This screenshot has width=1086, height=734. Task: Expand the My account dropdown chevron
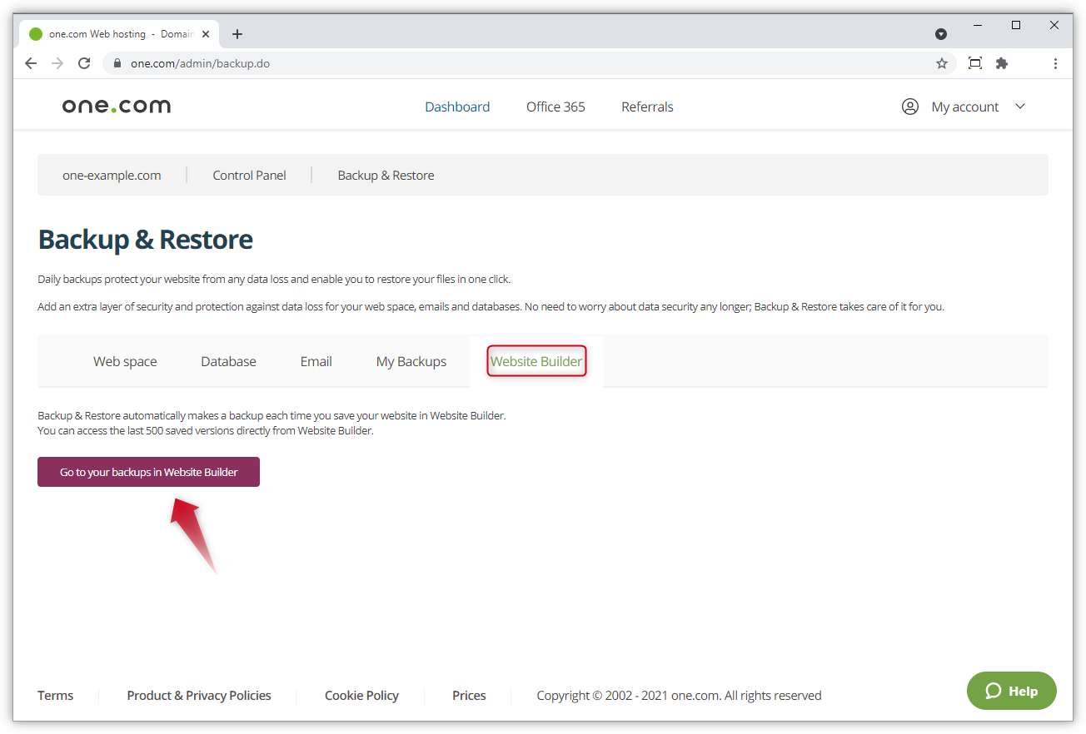(x=1020, y=107)
